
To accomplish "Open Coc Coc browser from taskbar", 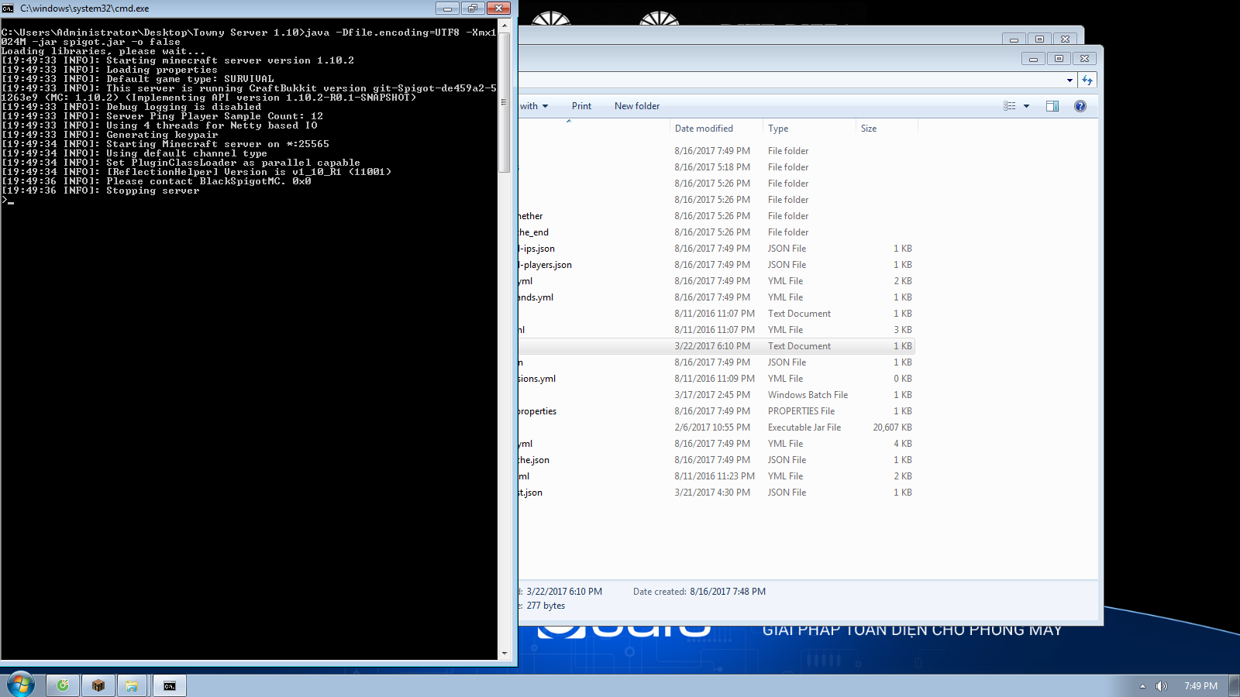I will click(63, 685).
